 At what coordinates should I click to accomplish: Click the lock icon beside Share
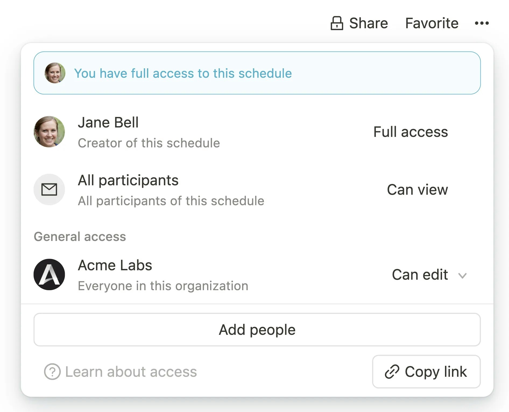[337, 23]
